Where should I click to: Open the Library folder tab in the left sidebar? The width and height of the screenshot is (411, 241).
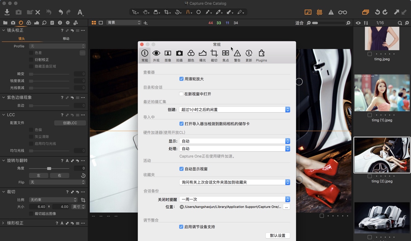(x=5, y=22)
